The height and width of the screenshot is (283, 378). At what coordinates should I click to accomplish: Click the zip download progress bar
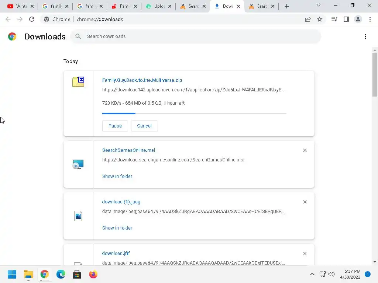194,113
